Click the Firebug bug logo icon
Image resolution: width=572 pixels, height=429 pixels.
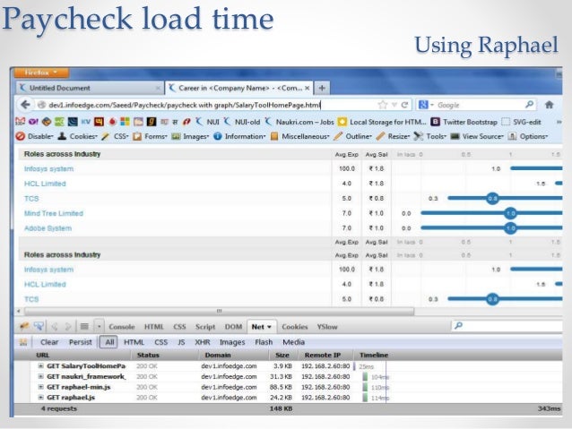click(x=25, y=327)
